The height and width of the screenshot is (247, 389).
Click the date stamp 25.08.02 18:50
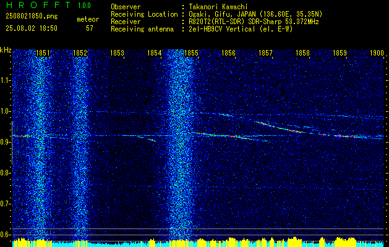(x=32, y=28)
